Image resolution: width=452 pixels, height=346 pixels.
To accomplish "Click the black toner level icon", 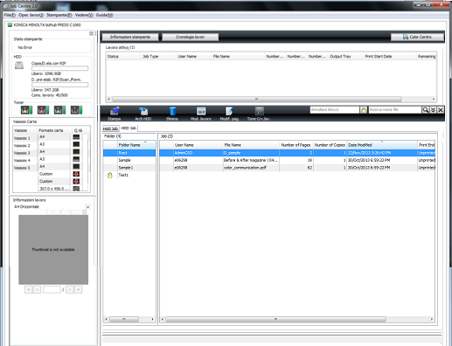I will pyautogui.click(x=76, y=110).
